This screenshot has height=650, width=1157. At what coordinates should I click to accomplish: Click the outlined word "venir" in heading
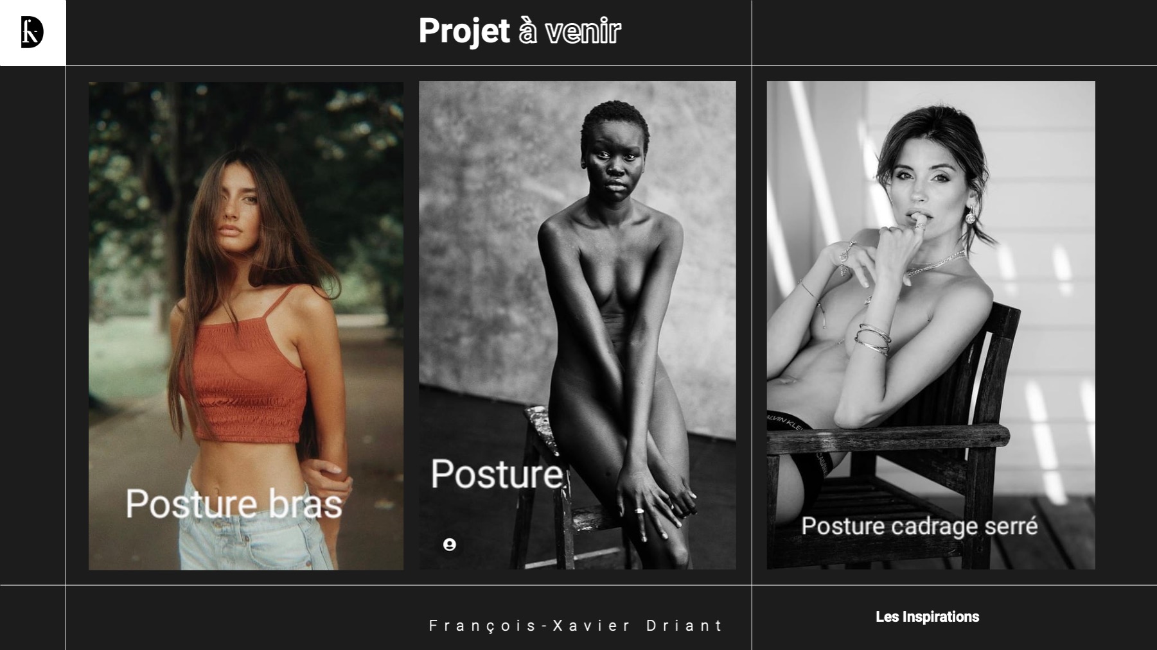click(583, 31)
